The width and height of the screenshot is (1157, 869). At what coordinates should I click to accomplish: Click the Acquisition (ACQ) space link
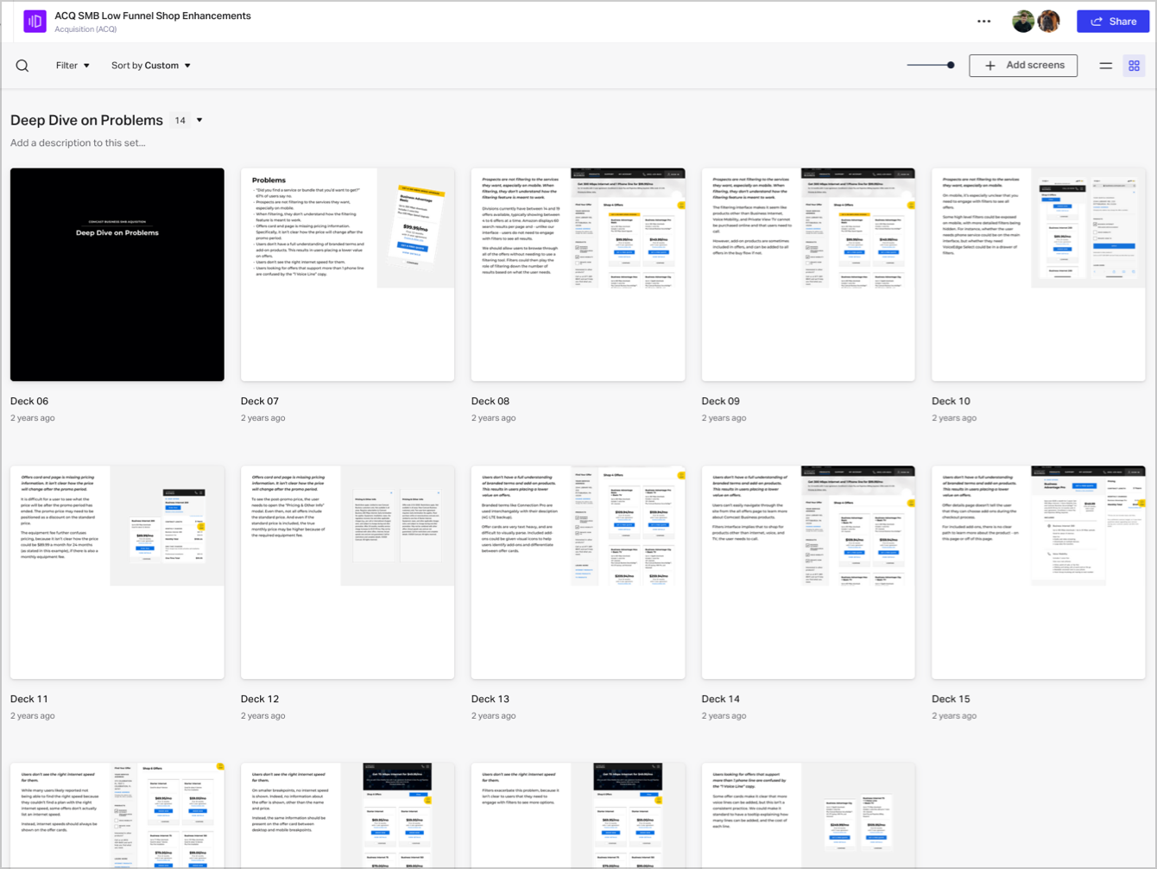click(85, 29)
